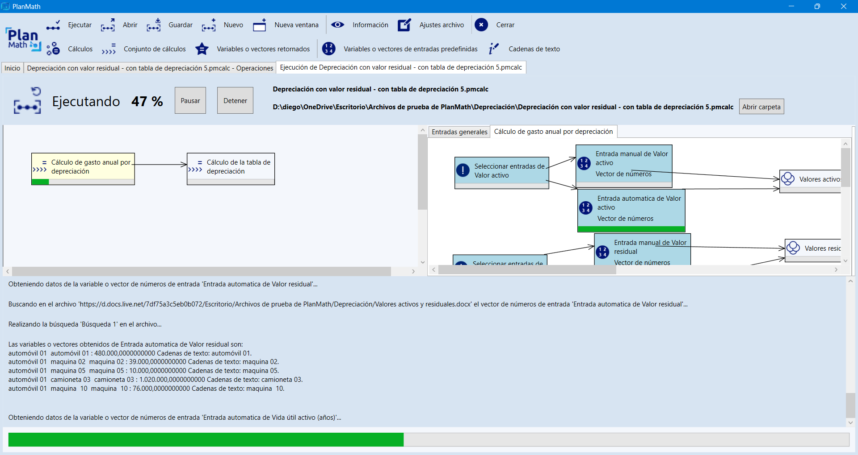858x455 pixels.
Task: Save using the Guardar icon
Action: coord(153,25)
